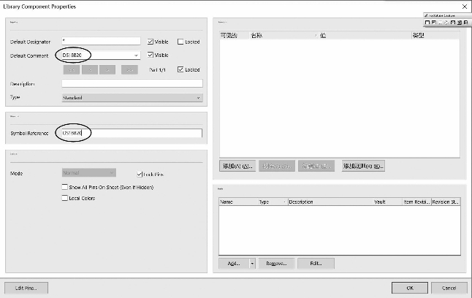Sort models by the Vault column header
Image resolution: width=472 pixels, height=298 pixels.
coord(387,202)
